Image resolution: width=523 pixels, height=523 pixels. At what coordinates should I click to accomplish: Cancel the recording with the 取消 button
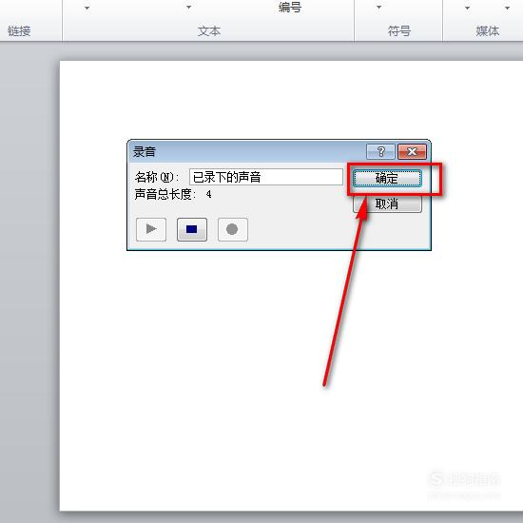(x=387, y=203)
